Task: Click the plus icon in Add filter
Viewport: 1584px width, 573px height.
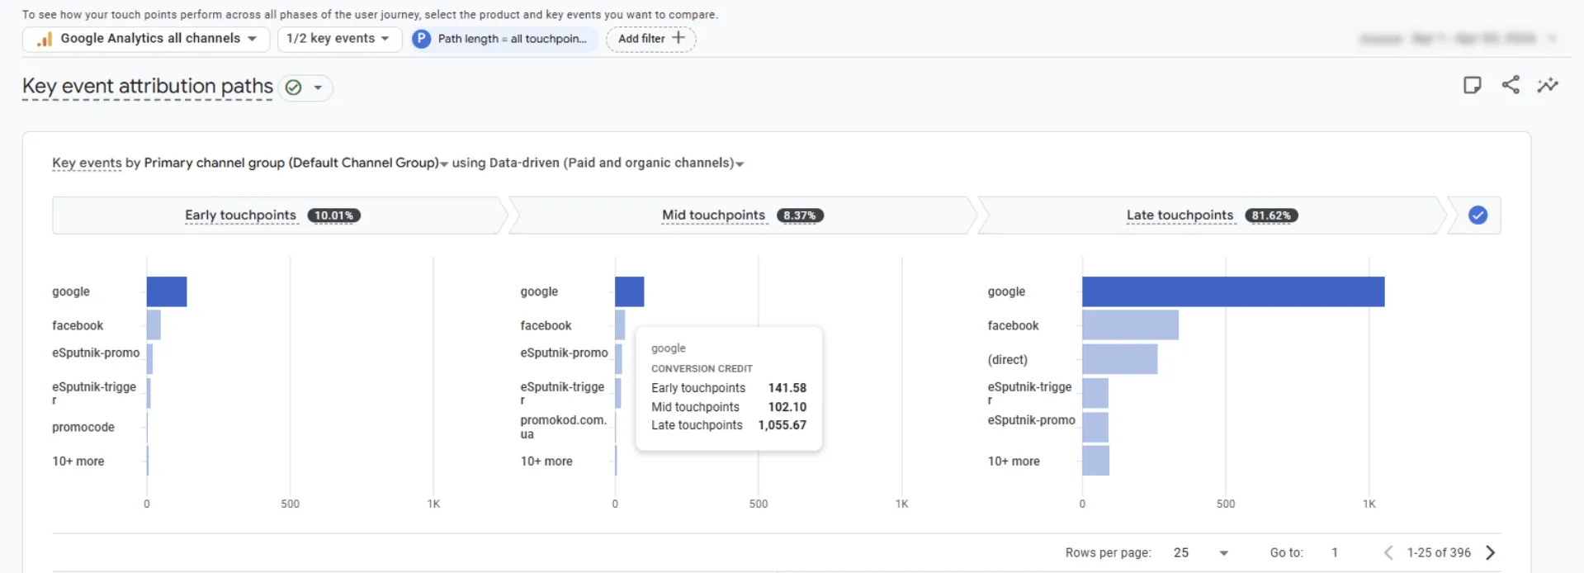Action: coord(679,37)
